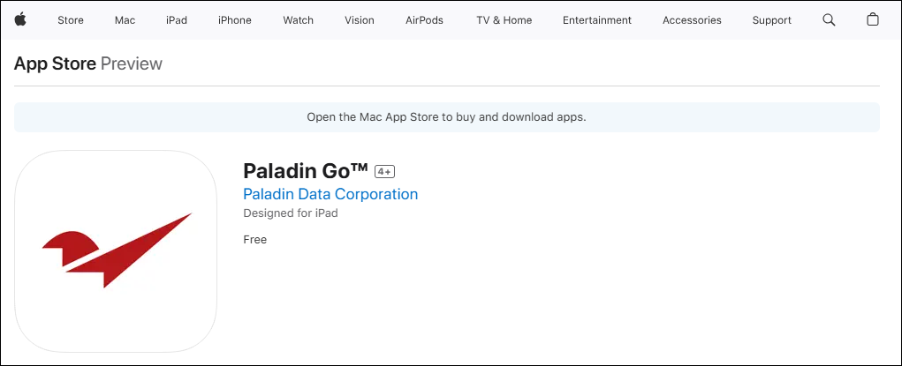Image resolution: width=902 pixels, height=366 pixels.
Task: Open the iPhone navigation item
Action: [235, 20]
